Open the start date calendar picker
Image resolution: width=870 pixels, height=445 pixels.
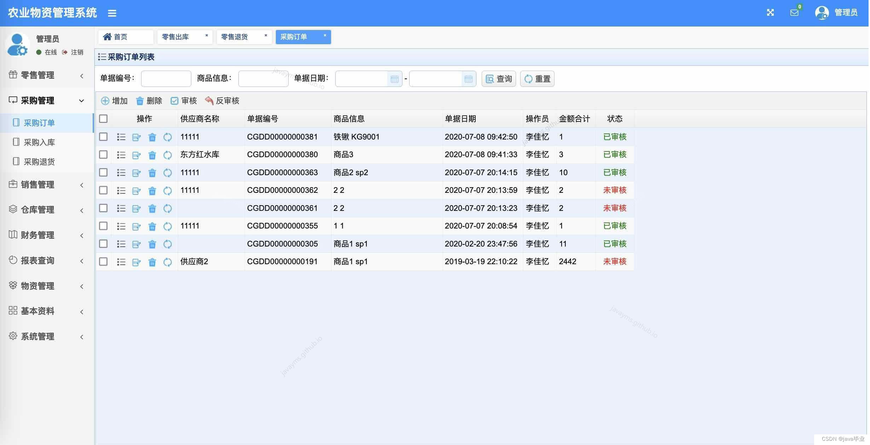395,79
